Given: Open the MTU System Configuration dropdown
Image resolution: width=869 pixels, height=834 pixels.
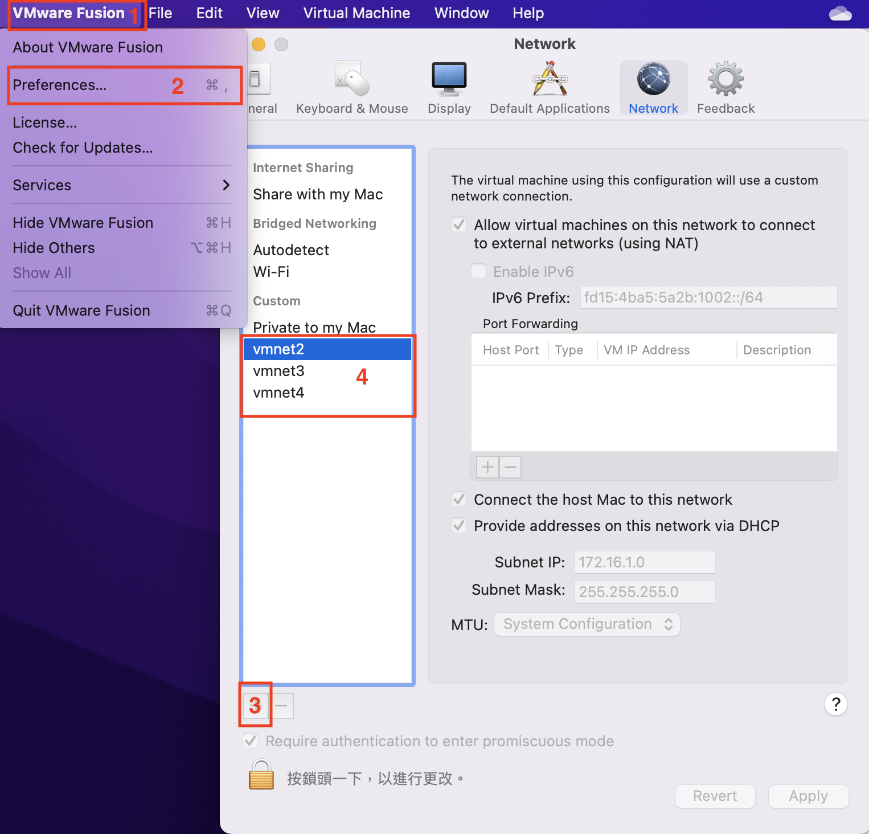Looking at the screenshot, I should pyautogui.click(x=587, y=624).
